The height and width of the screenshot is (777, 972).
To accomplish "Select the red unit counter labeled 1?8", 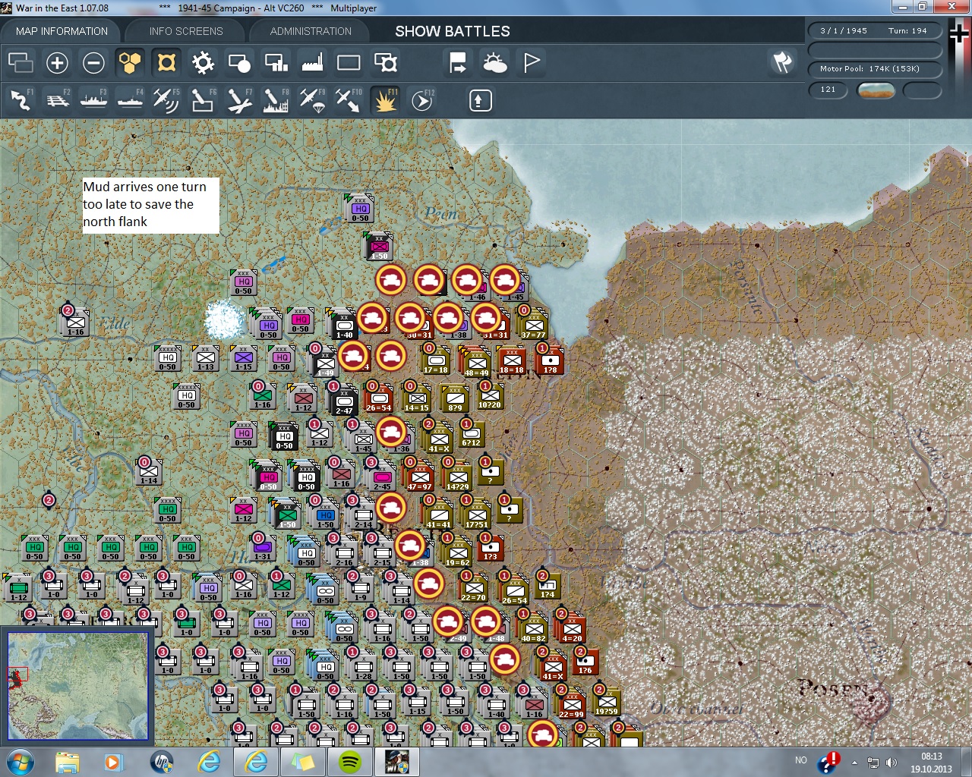I will (x=550, y=359).
